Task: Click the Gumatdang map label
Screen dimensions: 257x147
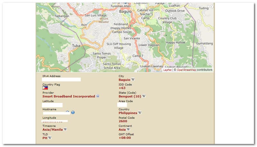Action: [204, 43]
